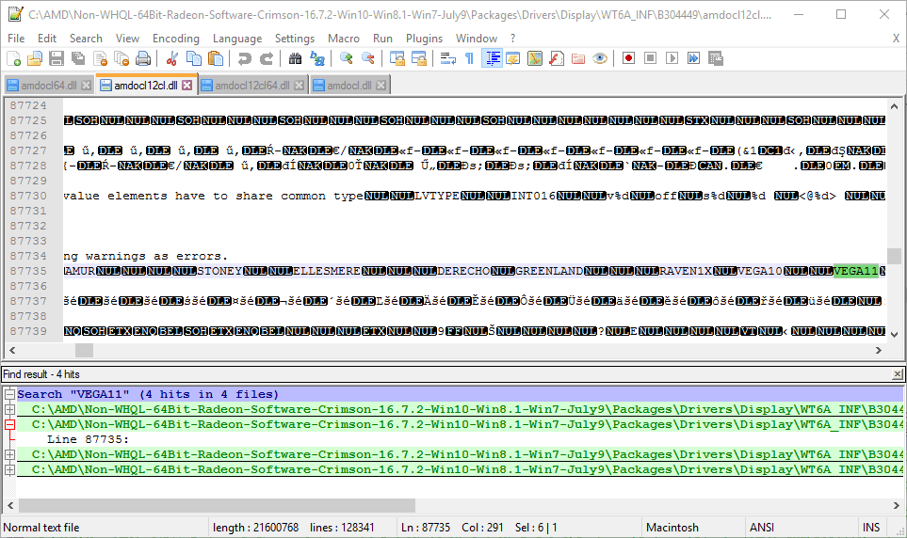Toggle the indent guide toolbar button
This screenshot has height=538, width=907.
(492, 58)
